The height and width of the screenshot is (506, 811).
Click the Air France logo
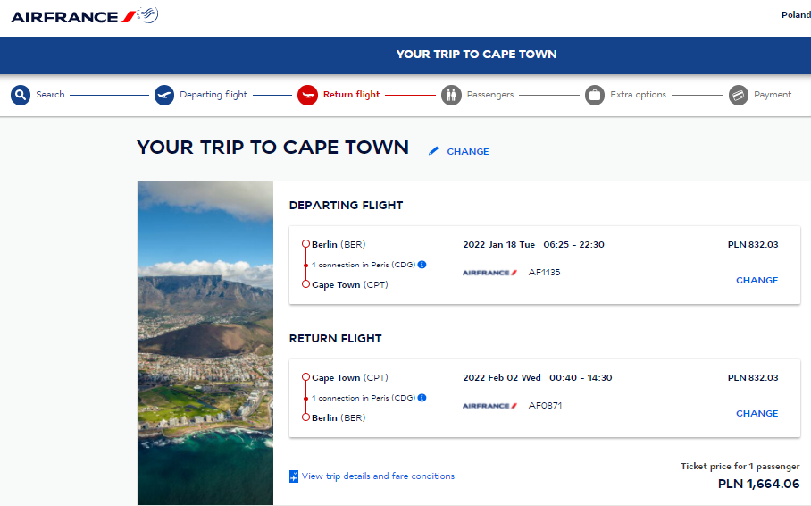(x=85, y=16)
